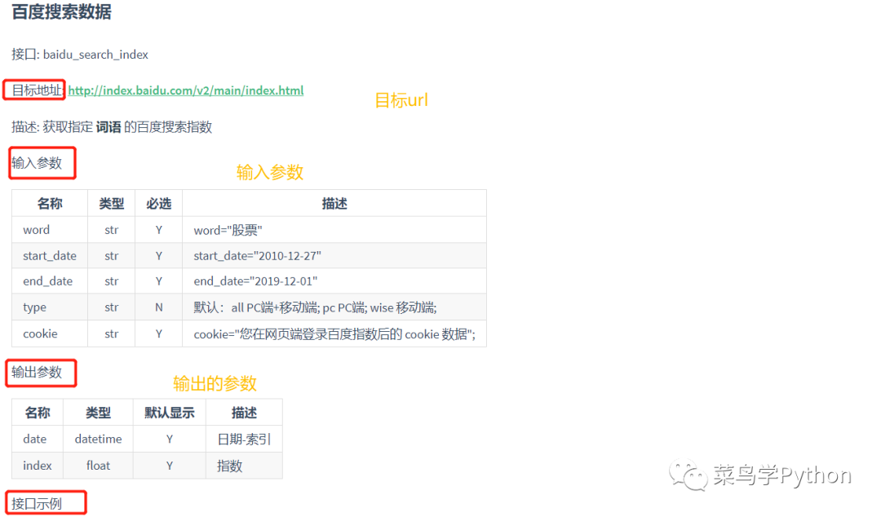The height and width of the screenshot is (517, 881).
Task: Select the 'start_date' parameter name cell
Action: (50, 256)
